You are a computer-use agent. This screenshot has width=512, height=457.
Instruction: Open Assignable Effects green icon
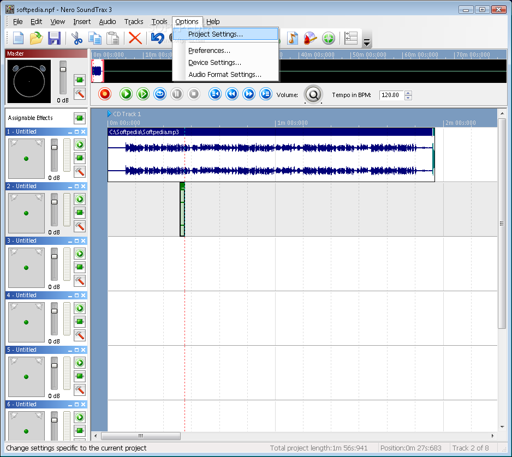pos(80,118)
